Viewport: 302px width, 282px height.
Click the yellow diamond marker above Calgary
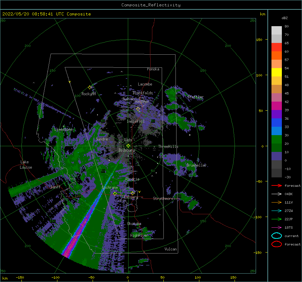coord(133,193)
